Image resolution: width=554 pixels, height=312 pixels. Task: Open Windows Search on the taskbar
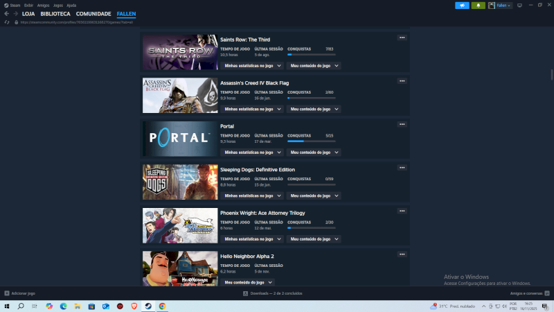(21, 306)
